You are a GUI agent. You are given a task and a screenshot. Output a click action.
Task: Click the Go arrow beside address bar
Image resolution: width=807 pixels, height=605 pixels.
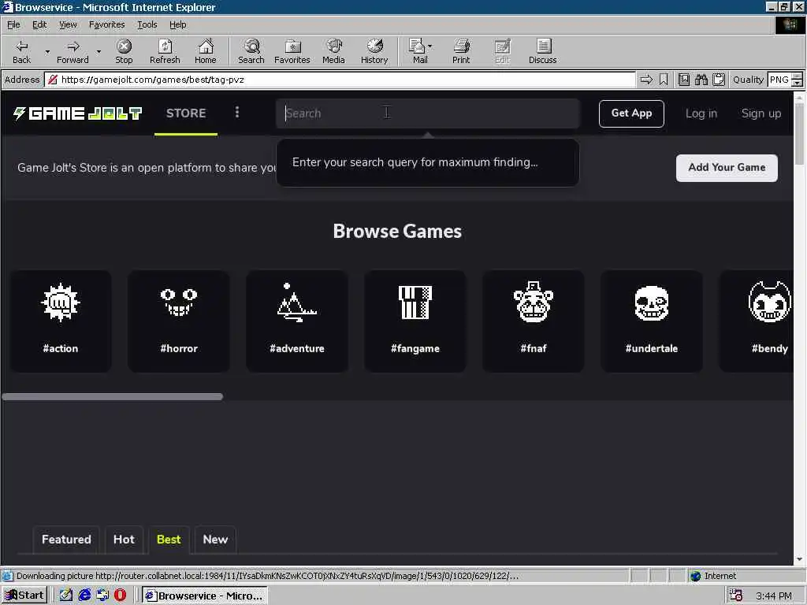pos(646,80)
